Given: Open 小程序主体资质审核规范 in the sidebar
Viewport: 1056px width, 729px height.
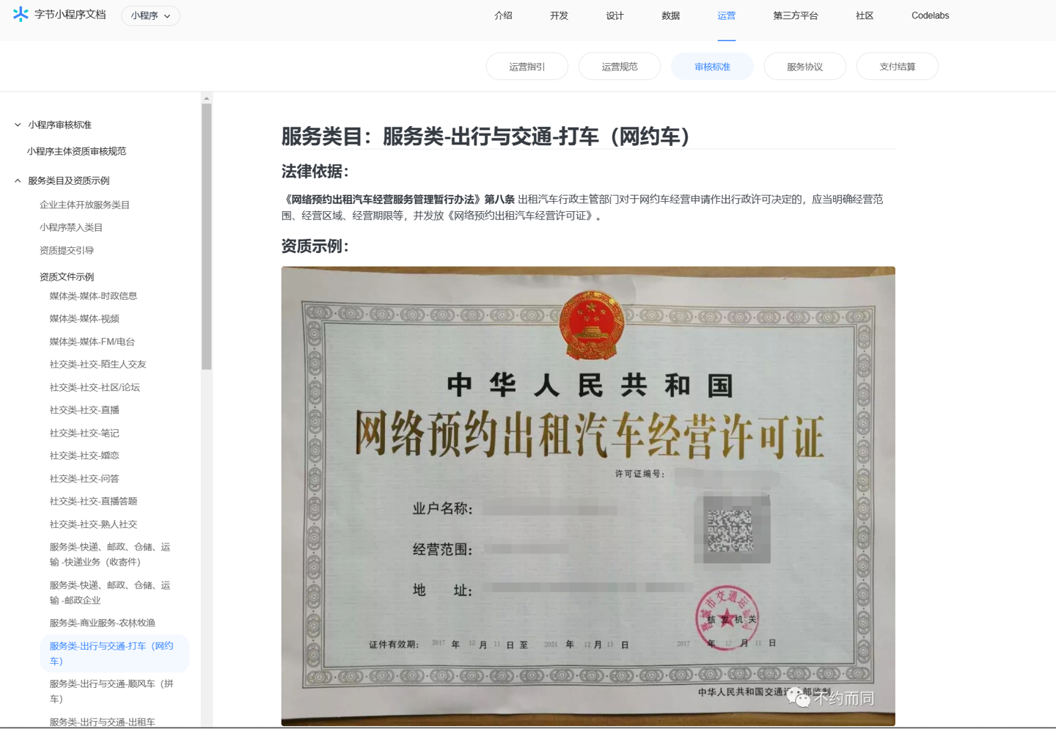Looking at the screenshot, I should 77,151.
